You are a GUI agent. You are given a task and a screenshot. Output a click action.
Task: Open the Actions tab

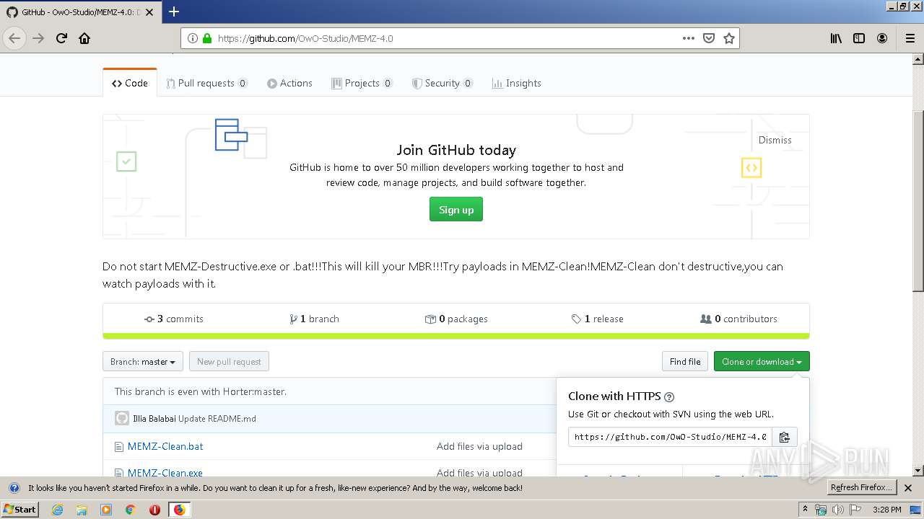tap(289, 83)
